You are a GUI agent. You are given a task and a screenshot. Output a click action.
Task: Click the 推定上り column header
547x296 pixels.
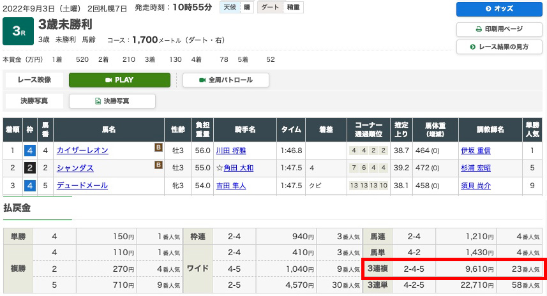coord(401,129)
